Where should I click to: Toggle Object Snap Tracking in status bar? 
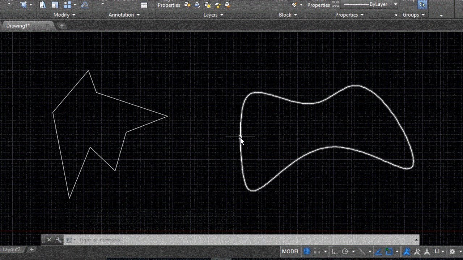[379, 251]
